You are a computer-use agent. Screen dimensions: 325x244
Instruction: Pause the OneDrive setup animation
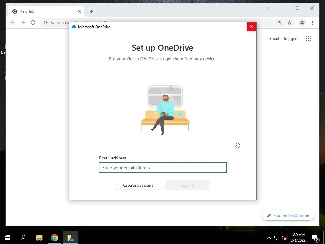coord(237,146)
